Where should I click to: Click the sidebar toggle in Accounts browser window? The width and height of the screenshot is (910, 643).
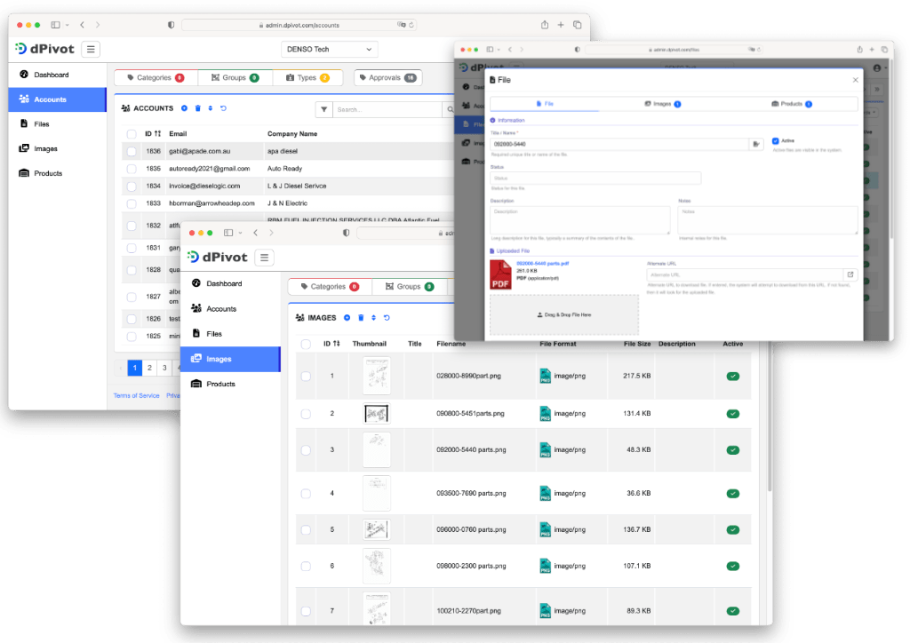click(x=56, y=25)
